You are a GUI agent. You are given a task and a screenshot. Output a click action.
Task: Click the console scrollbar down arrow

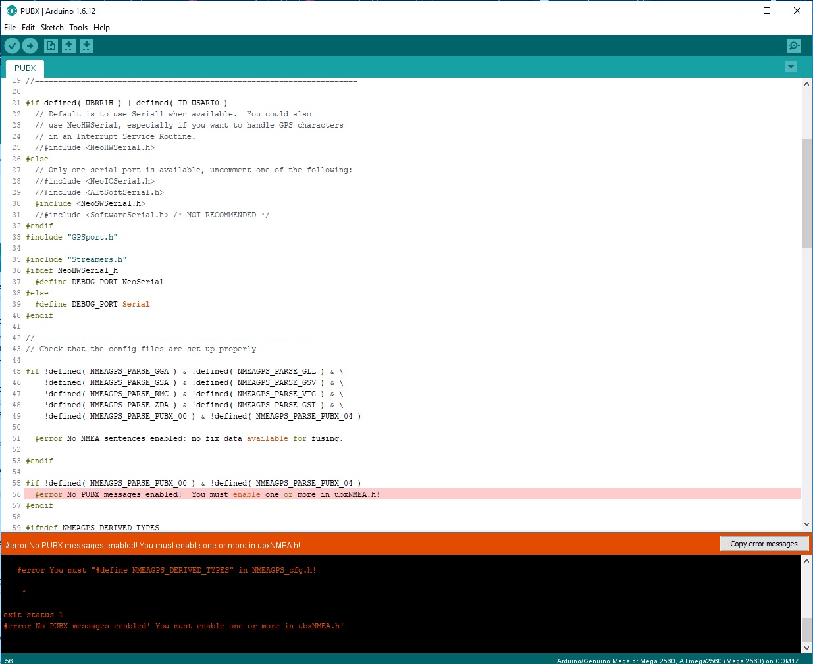[806, 648]
